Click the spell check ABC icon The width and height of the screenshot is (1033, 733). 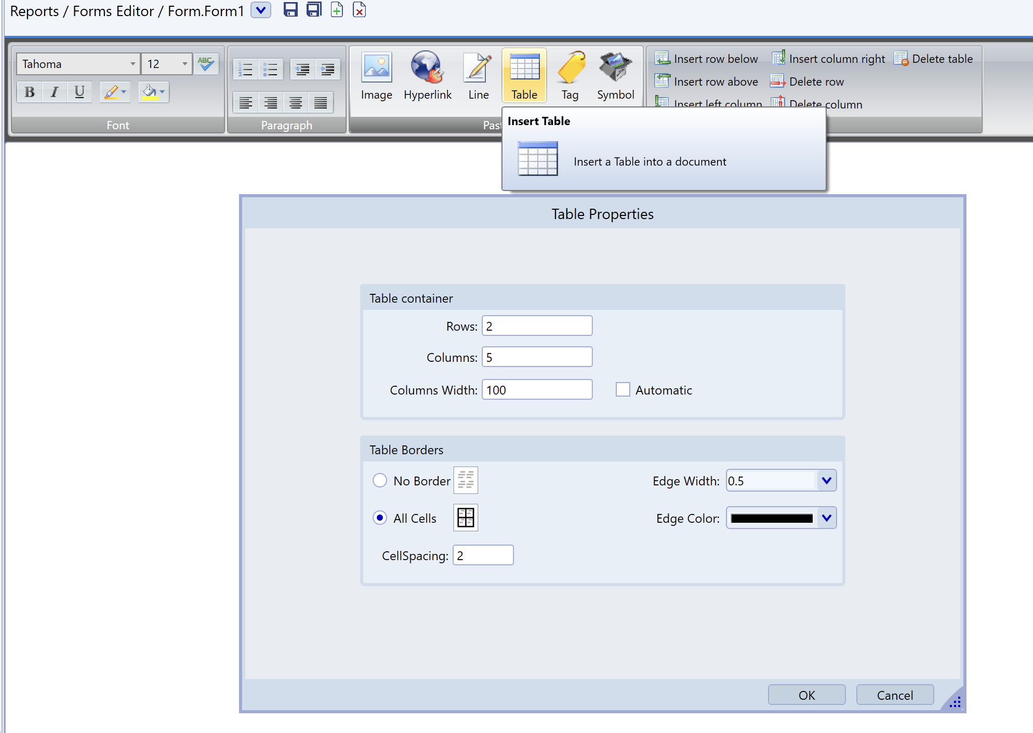[x=206, y=64]
